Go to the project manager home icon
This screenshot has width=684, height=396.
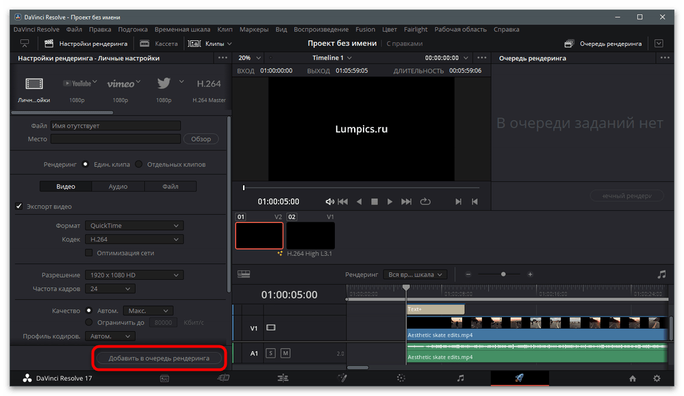(633, 378)
